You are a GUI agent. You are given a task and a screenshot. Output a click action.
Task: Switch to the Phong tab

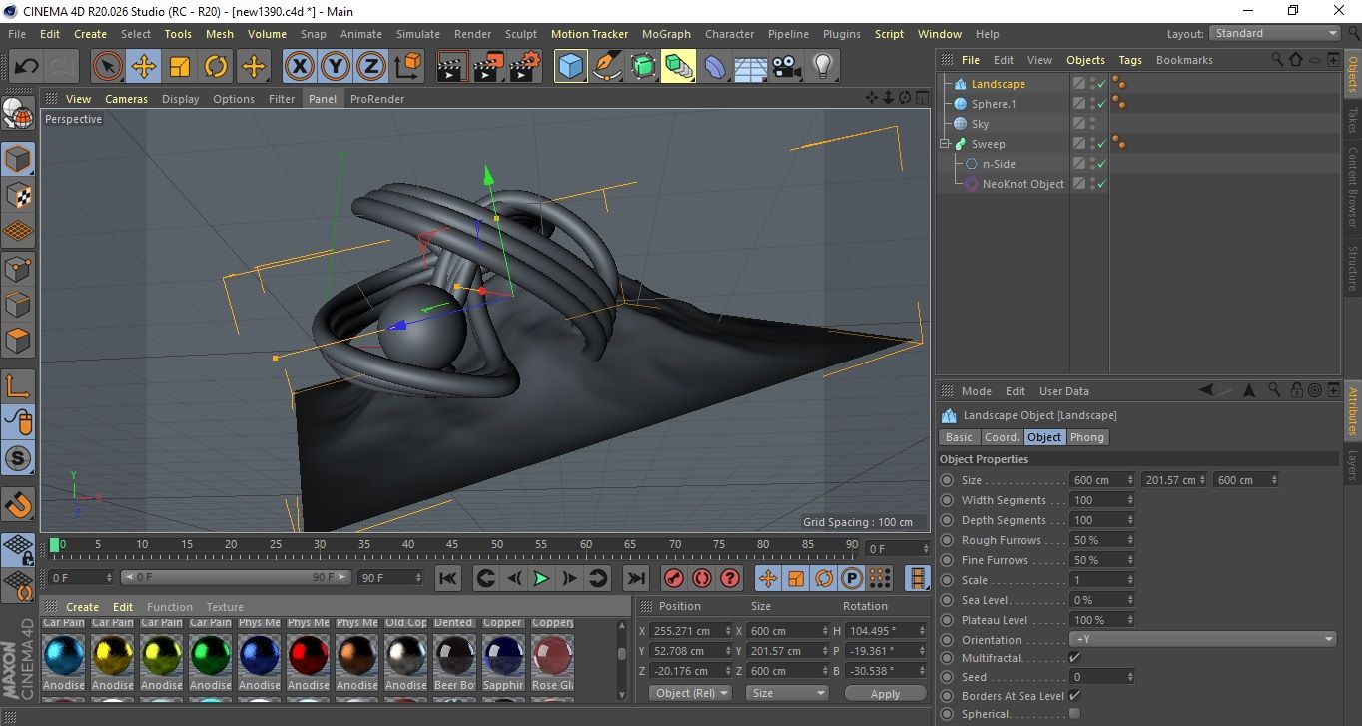tap(1087, 437)
